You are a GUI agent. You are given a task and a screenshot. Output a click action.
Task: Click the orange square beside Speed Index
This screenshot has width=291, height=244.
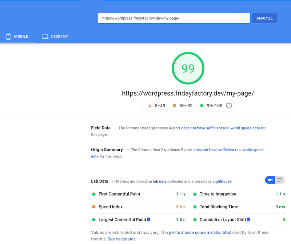(93, 207)
